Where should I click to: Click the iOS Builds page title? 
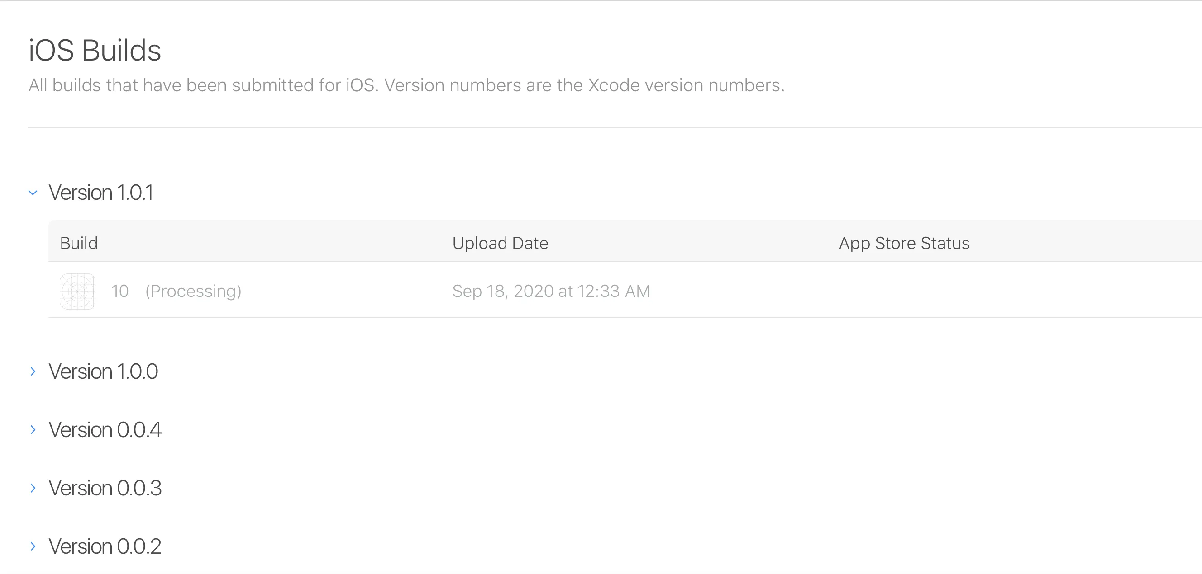coord(95,50)
